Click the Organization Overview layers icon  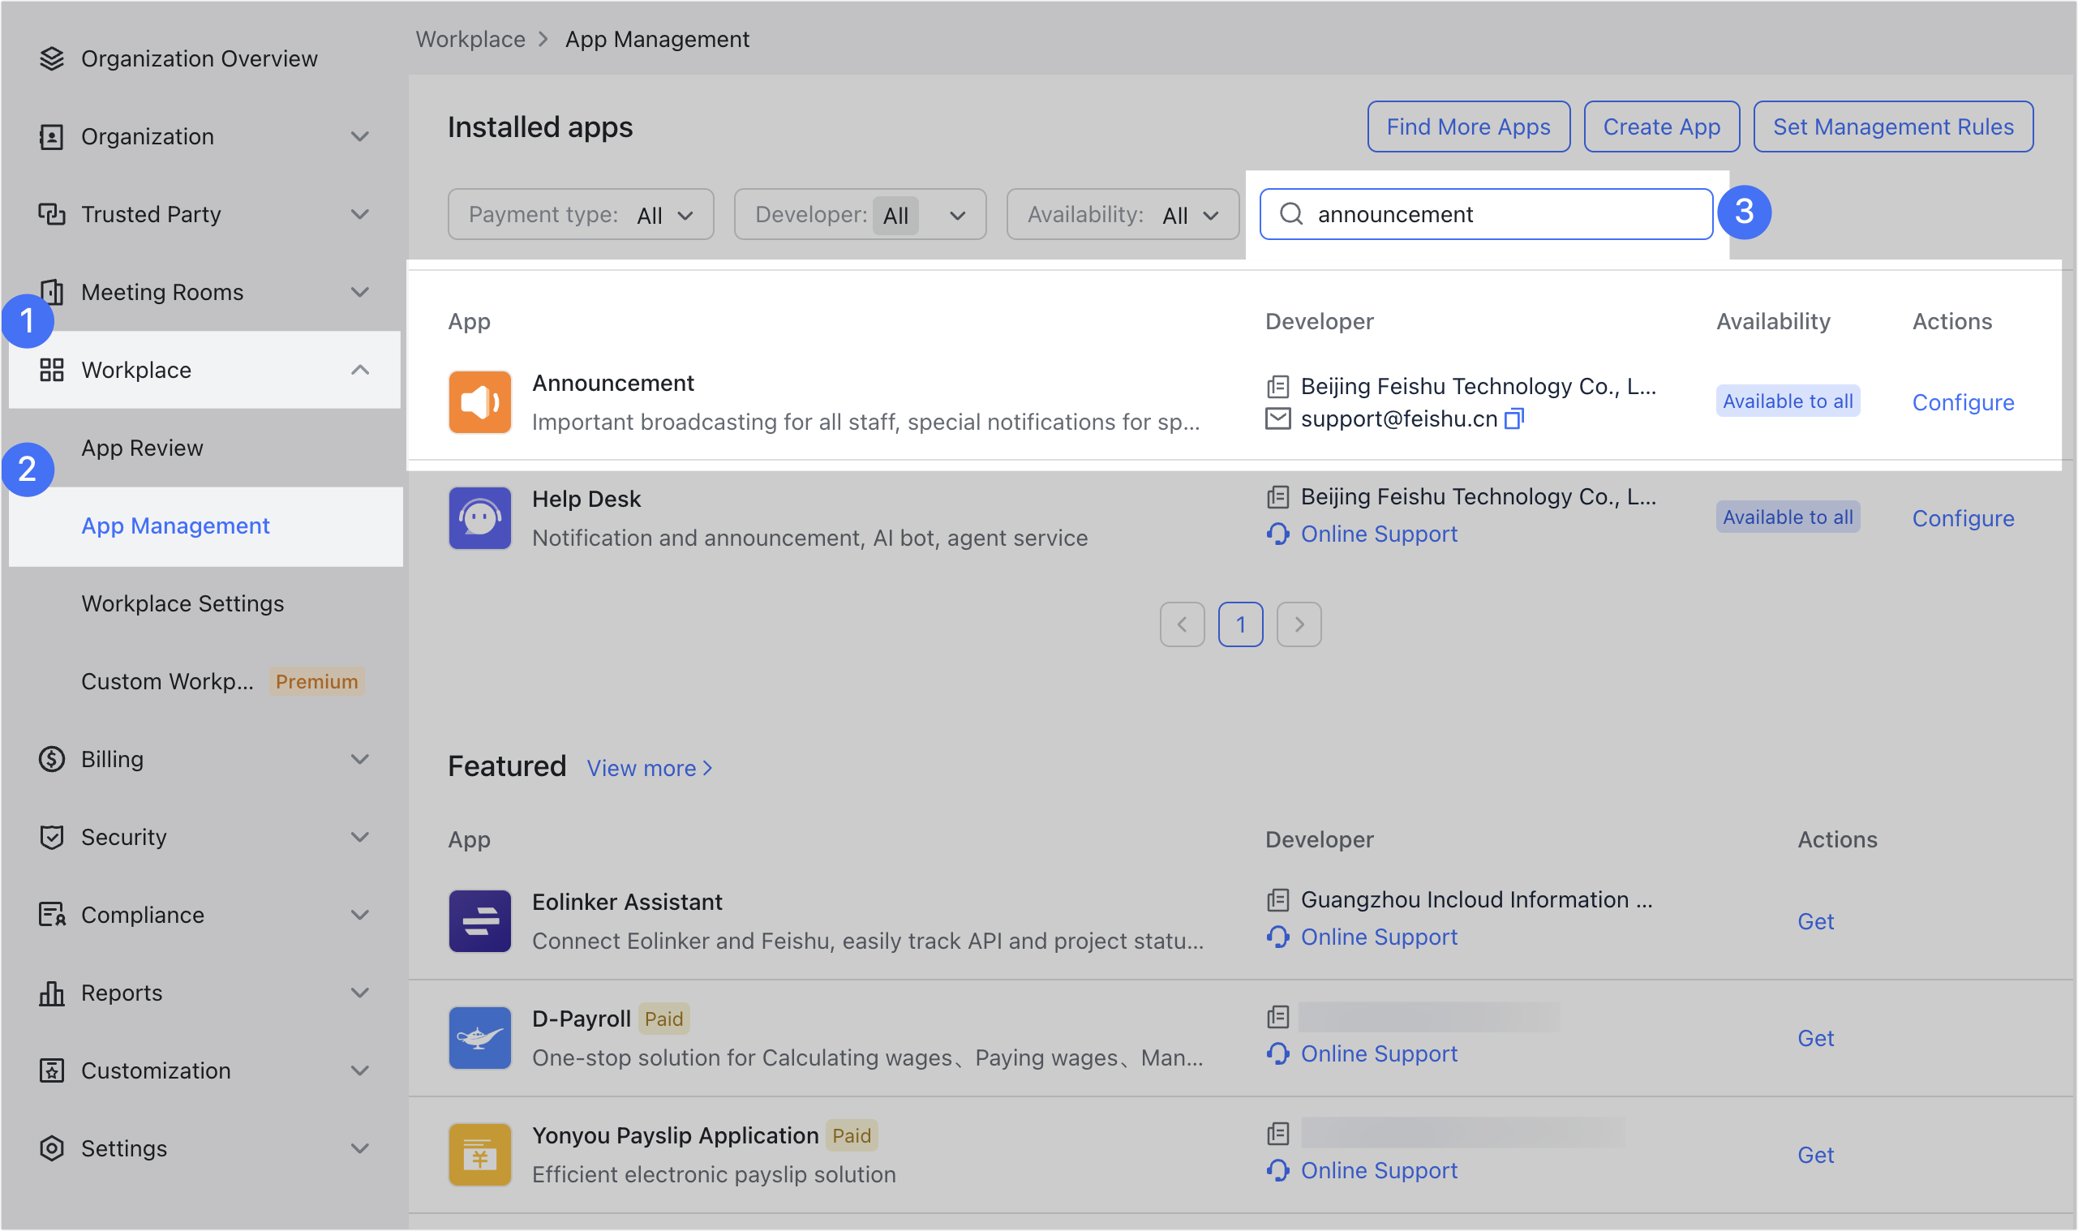pos(51,59)
